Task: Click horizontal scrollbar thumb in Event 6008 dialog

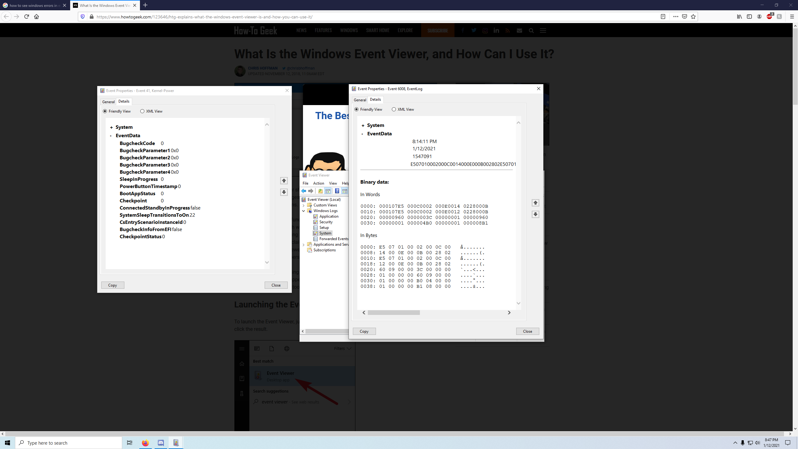Action: point(394,313)
